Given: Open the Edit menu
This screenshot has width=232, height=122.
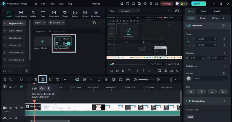Looking at the screenshot, I should coord(43,4).
